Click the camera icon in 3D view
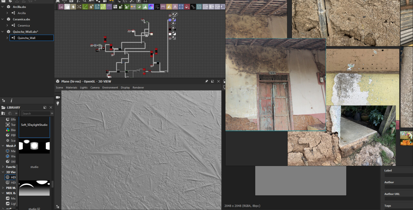The width and height of the screenshot is (413, 210). pos(58,97)
